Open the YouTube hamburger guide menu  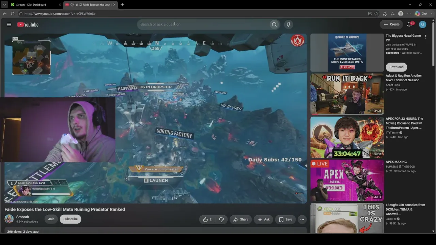(9, 24)
